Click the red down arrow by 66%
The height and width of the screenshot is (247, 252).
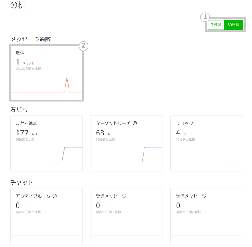click(24, 63)
